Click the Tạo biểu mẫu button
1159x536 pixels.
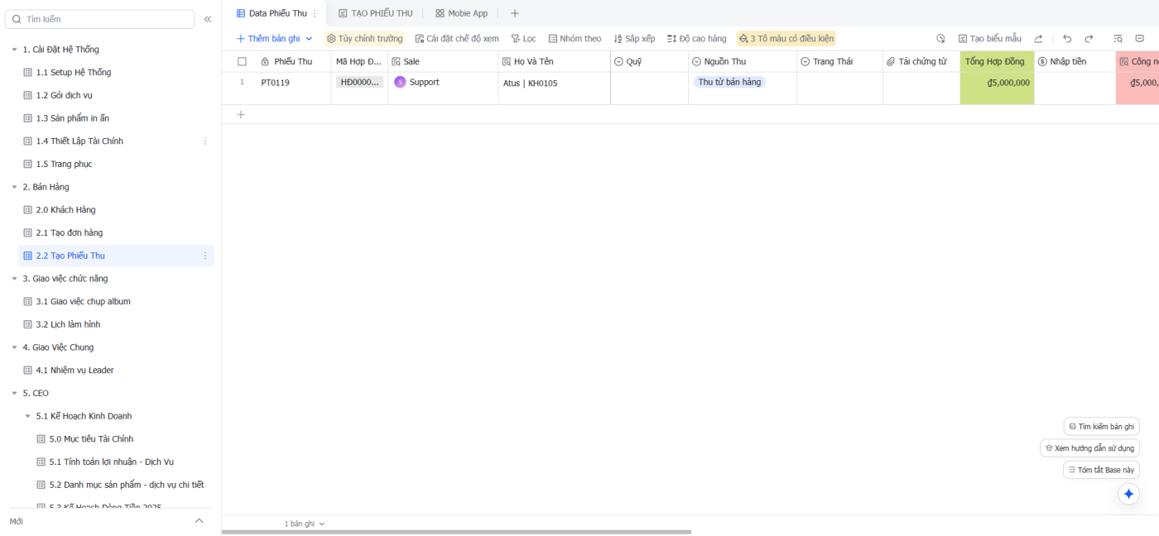coord(989,39)
